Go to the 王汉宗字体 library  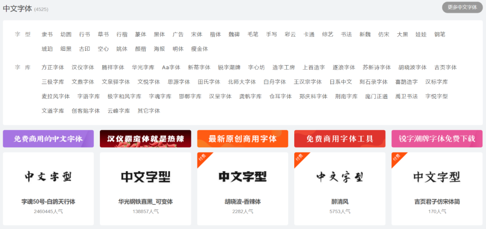pyautogui.click(x=308, y=82)
